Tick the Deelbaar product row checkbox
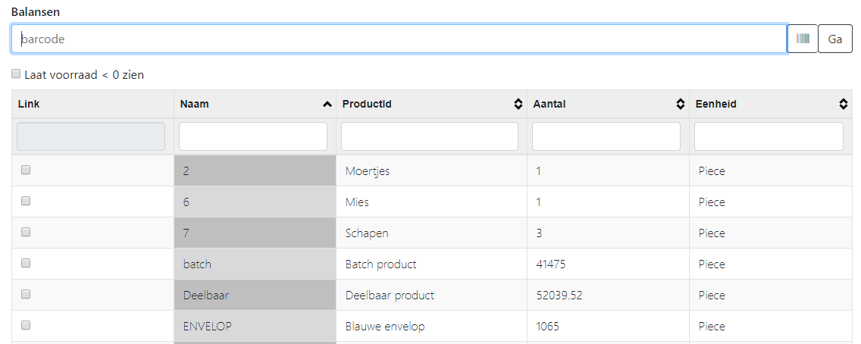 click(x=26, y=295)
